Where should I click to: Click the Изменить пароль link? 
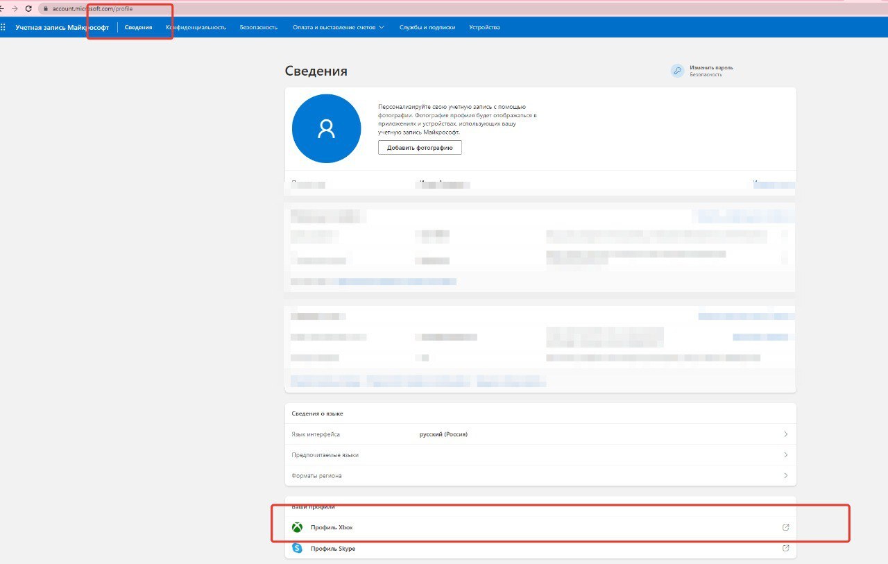point(711,67)
